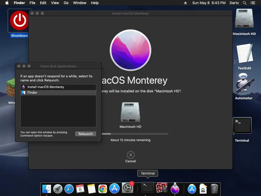This screenshot has height=196, width=261.
Task: Open Terminal from the Dock
Action: tap(148, 187)
